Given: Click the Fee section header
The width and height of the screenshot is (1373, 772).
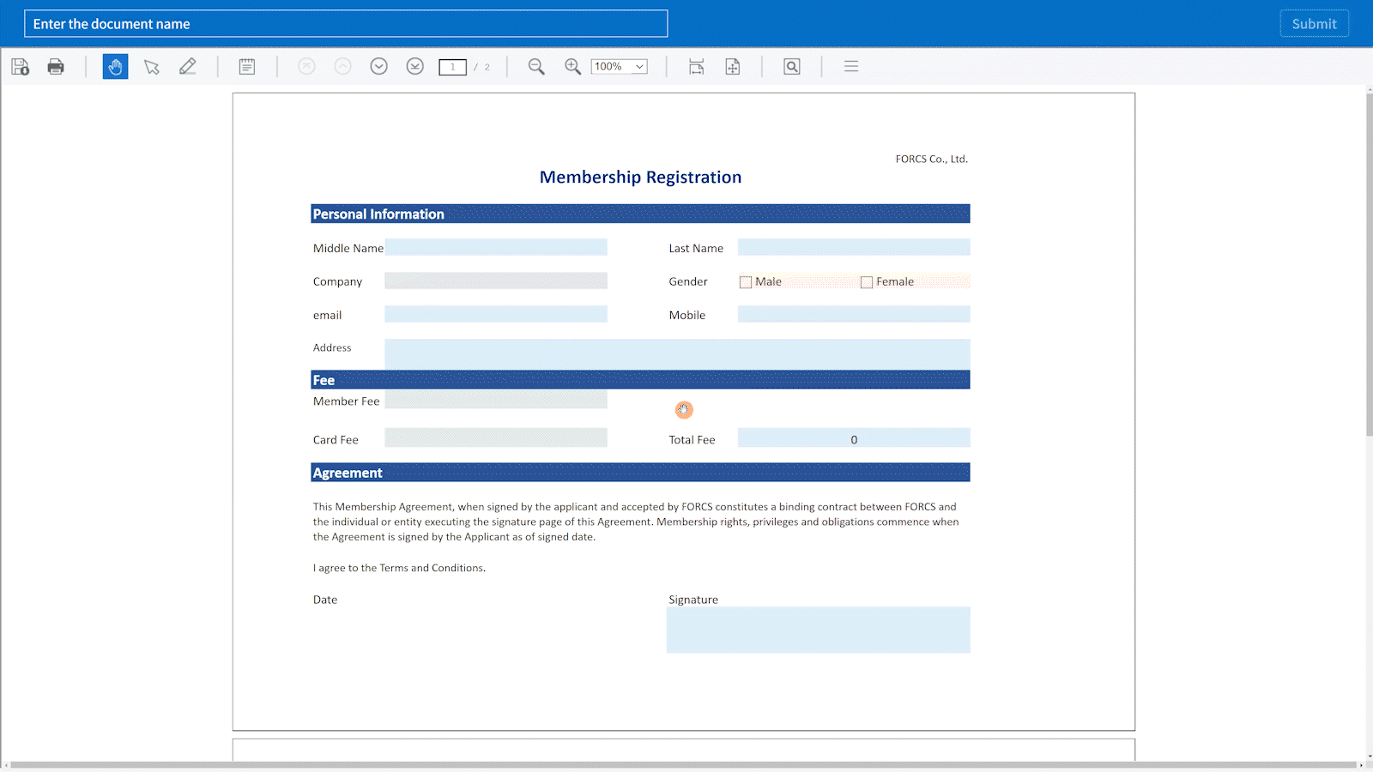Looking at the screenshot, I should click(640, 379).
